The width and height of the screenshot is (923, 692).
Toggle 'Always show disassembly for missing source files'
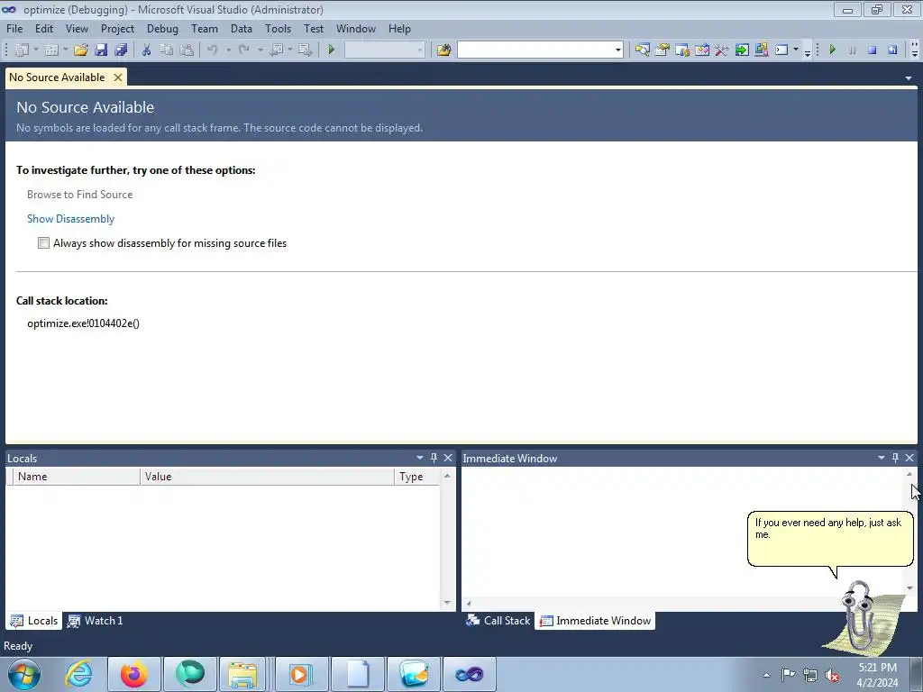pyautogui.click(x=43, y=243)
